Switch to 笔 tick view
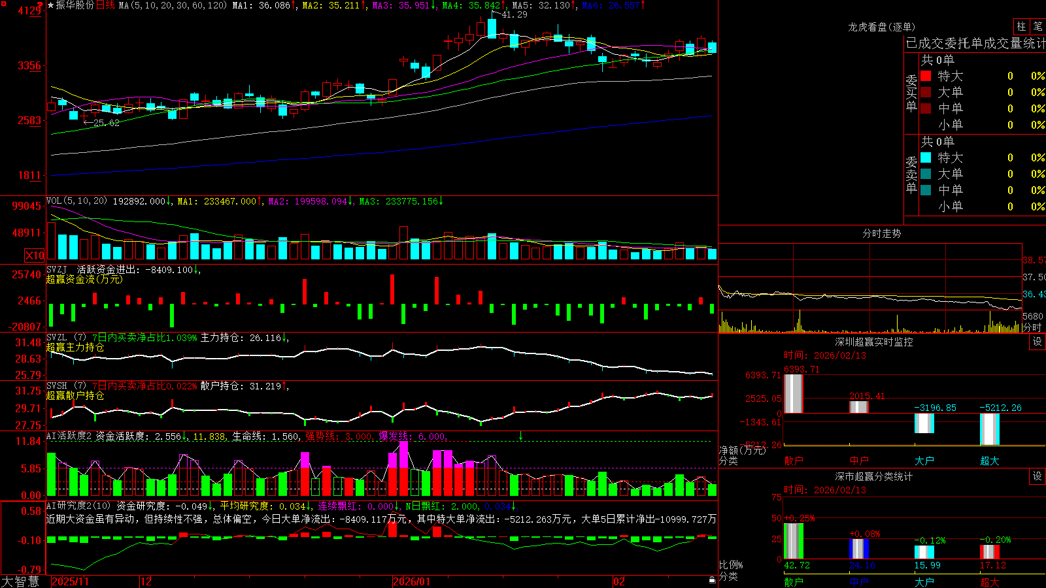Screen dimensions: 1046x588 [x=1038, y=26]
